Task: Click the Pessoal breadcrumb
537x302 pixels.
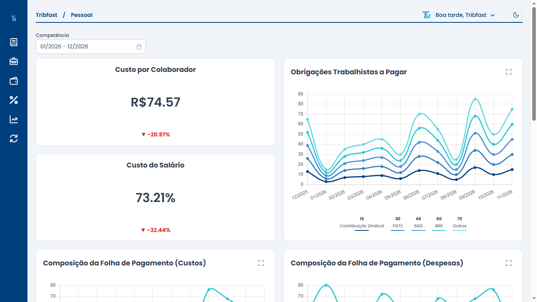Action: [82, 15]
